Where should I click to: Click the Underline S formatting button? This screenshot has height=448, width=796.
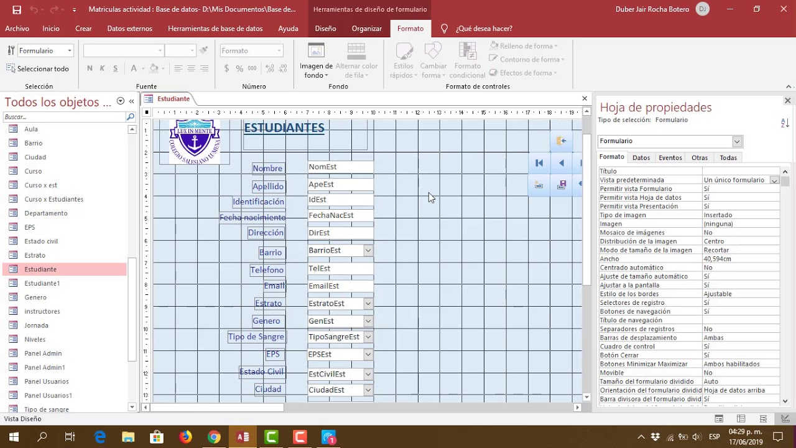coord(114,68)
